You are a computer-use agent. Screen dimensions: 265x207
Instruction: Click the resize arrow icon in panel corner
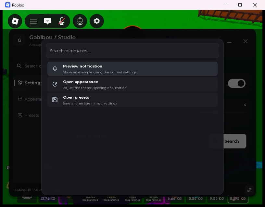coord(249,190)
